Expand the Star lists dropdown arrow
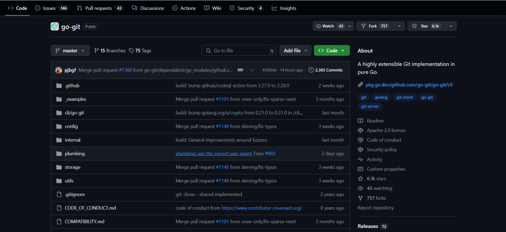Viewport: 506px width, 232px height. [451, 26]
